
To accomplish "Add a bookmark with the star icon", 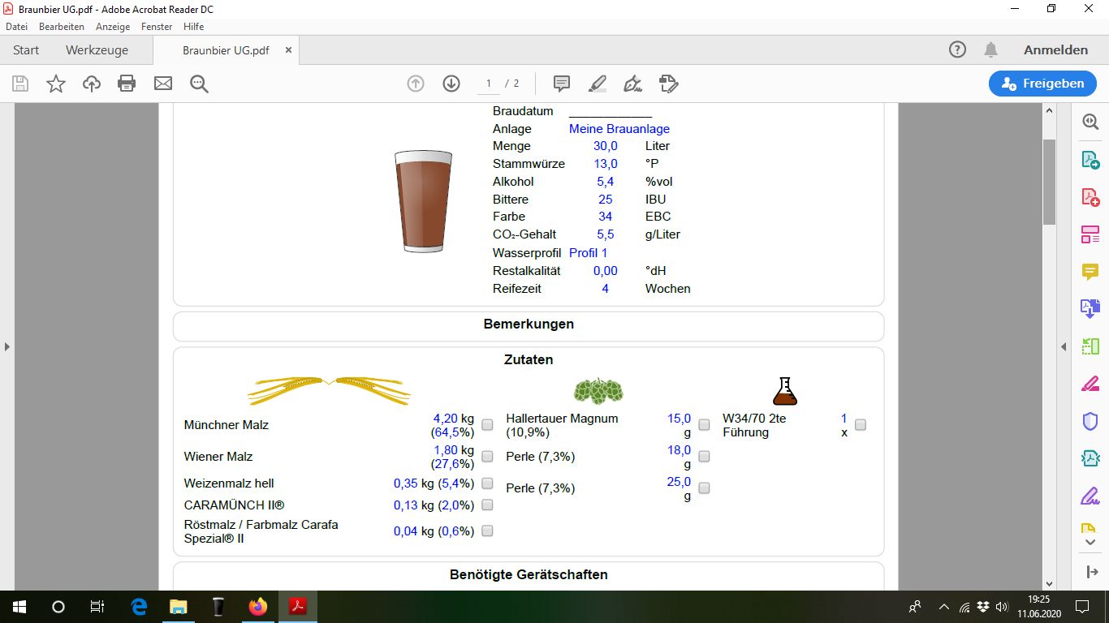I will 55,84.
